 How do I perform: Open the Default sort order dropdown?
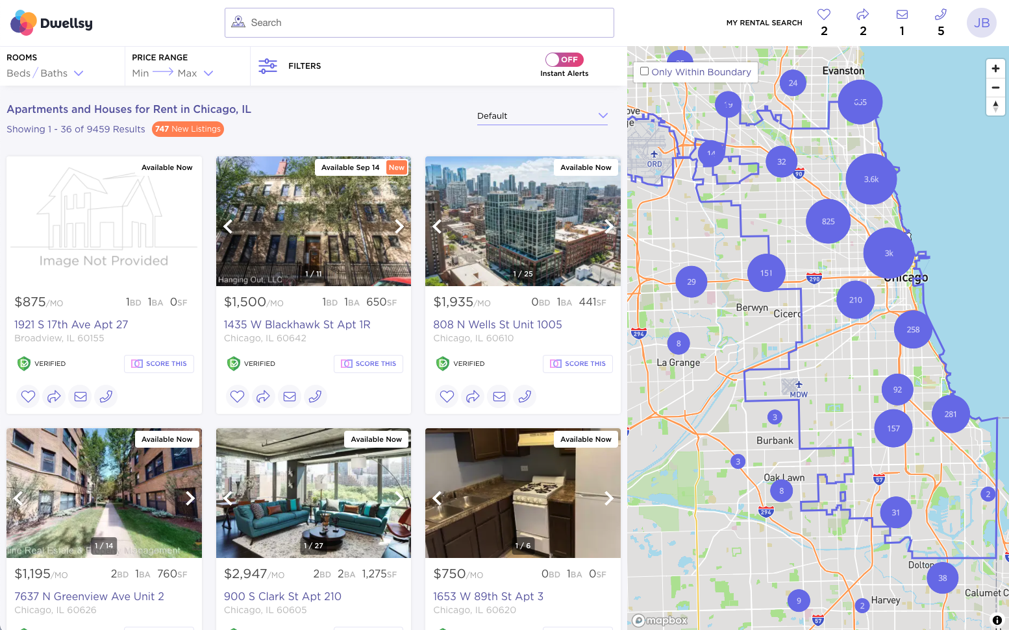pyautogui.click(x=542, y=115)
